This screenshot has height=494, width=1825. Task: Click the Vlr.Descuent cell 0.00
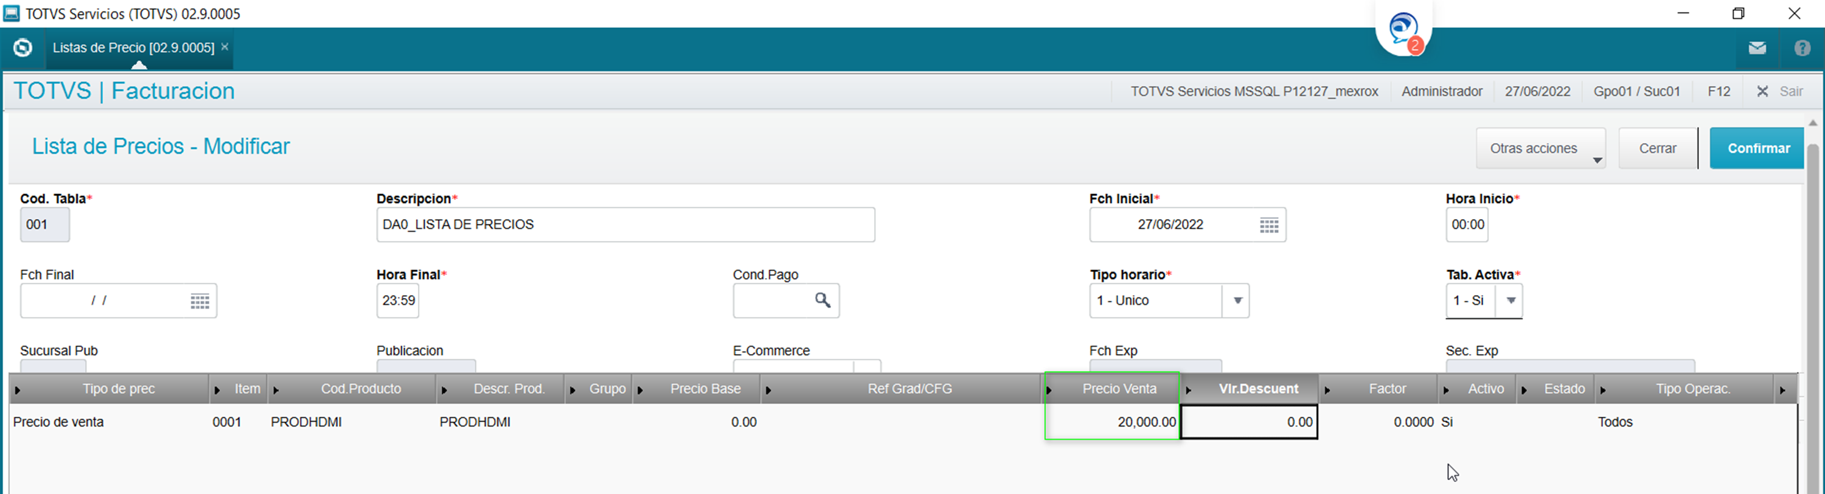(x=1249, y=422)
